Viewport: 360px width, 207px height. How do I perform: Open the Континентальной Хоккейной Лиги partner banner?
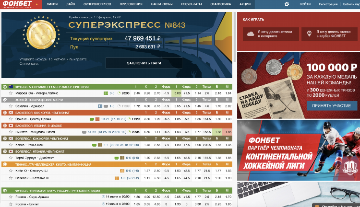299,150
